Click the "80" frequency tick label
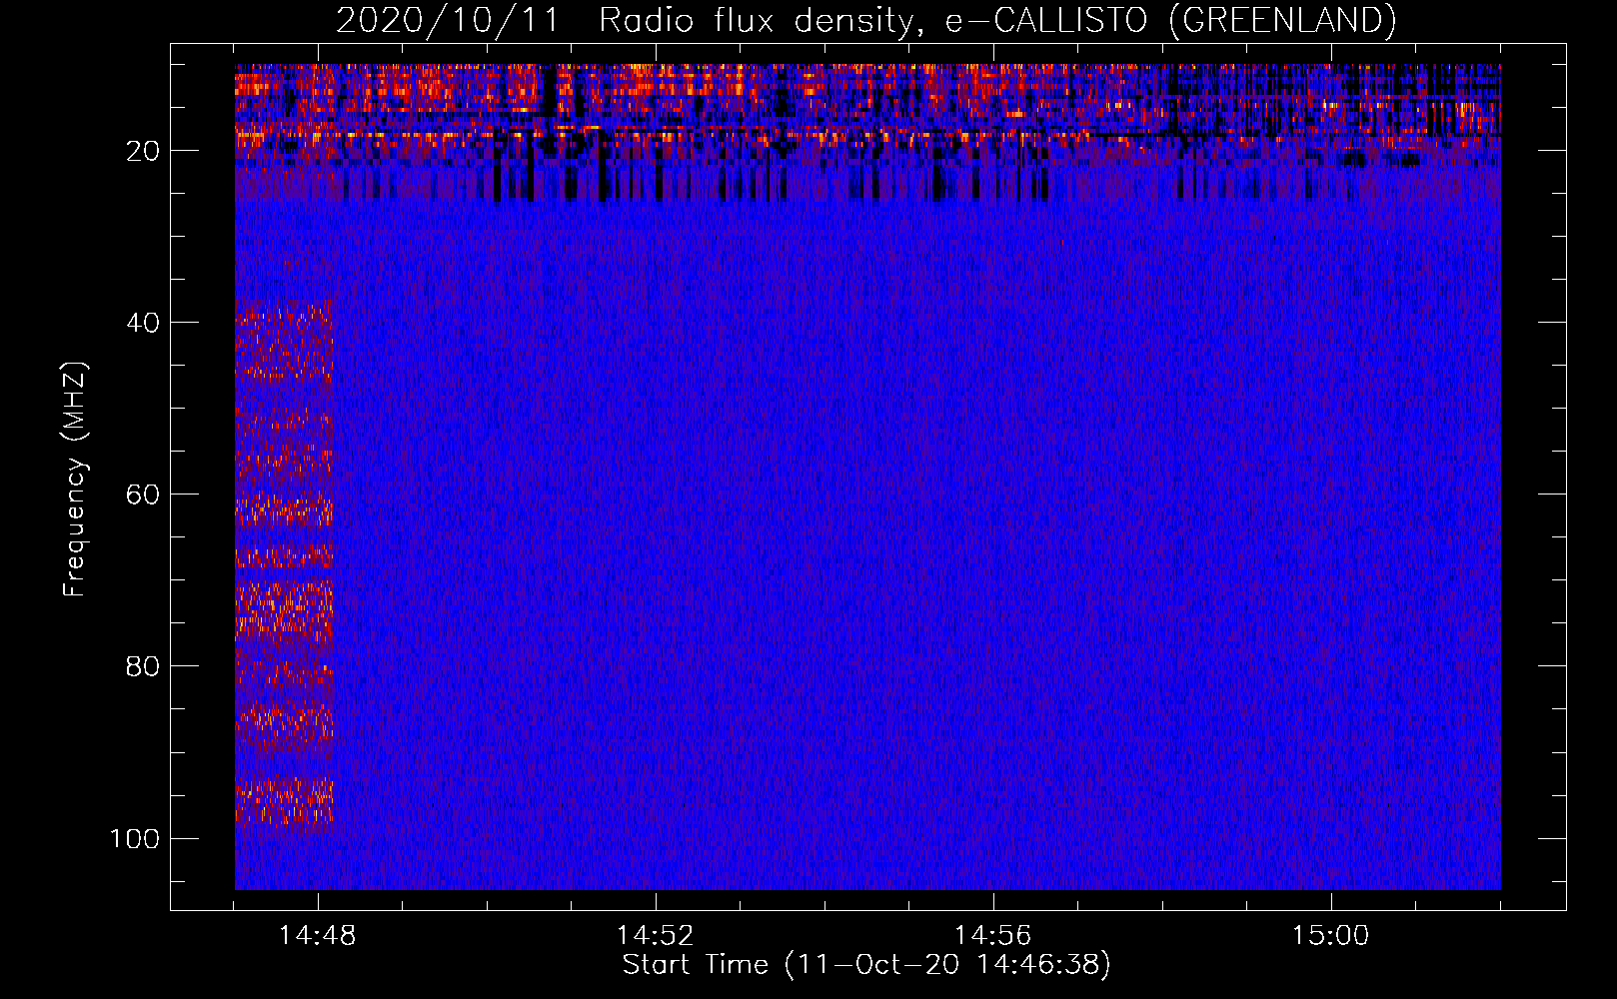1617x999 pixels. (143, 666)
